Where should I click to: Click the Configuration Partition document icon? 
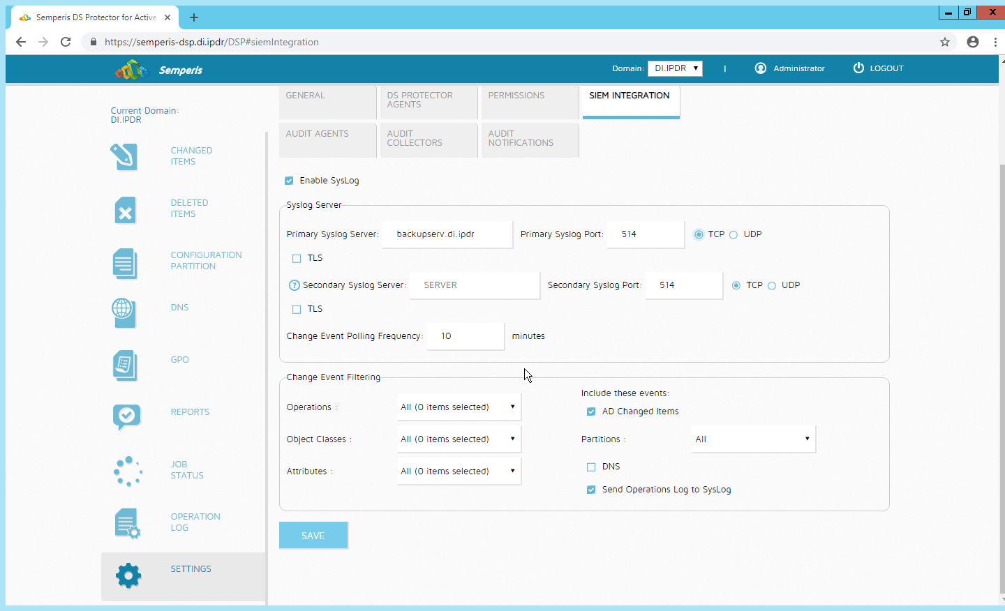[x=125, y=264]
